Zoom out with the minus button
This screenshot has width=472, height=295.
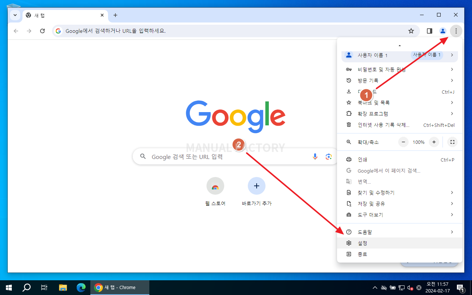(x=403, y=142)
